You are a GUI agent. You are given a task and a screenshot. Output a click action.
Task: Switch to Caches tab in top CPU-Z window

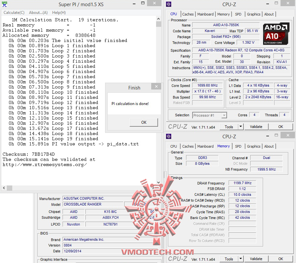click(188, 14)
